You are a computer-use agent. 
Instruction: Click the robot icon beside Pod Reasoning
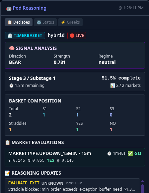9,8
